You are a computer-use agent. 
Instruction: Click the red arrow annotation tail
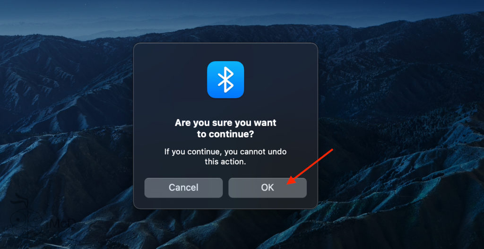pos(331,151)
